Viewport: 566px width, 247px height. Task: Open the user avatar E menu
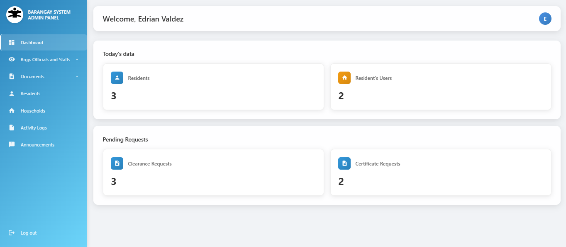point(545,19)
